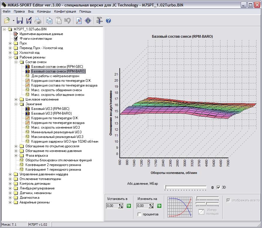Expand 'Управление давлением наддува' folder
Screen dimensions: 262x228
click(10, 174)
